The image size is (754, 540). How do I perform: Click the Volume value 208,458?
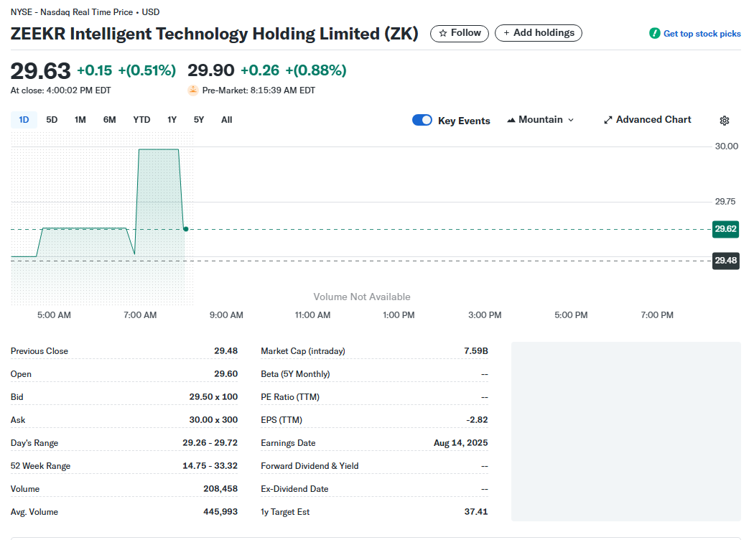(220, 488)
